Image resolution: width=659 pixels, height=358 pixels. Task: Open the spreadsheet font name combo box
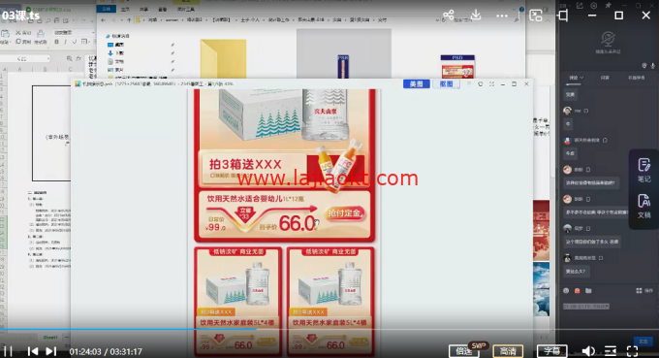point(74,32)
